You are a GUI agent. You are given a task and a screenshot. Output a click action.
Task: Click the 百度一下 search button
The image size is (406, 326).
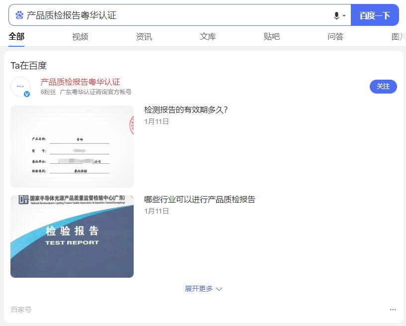click(x=375, y=15)
